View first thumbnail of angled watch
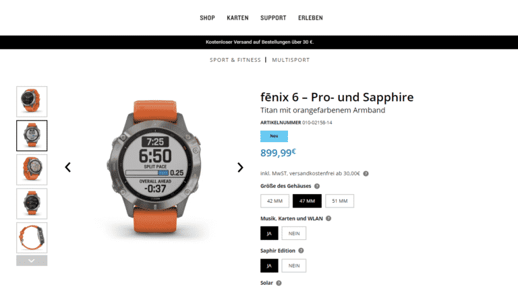This screenshot has height=291, width=518. tap(32, 102)
